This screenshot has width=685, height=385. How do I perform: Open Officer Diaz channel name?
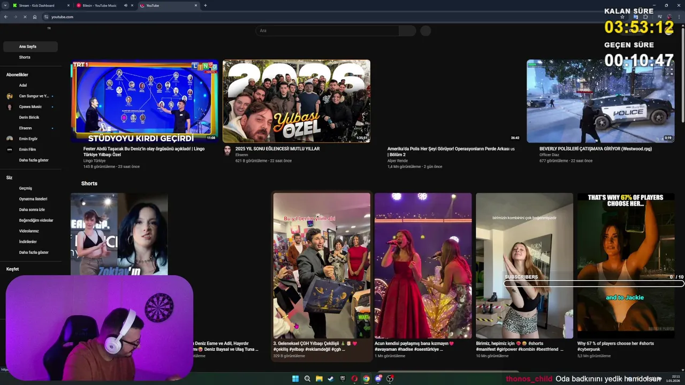point(549,155)
